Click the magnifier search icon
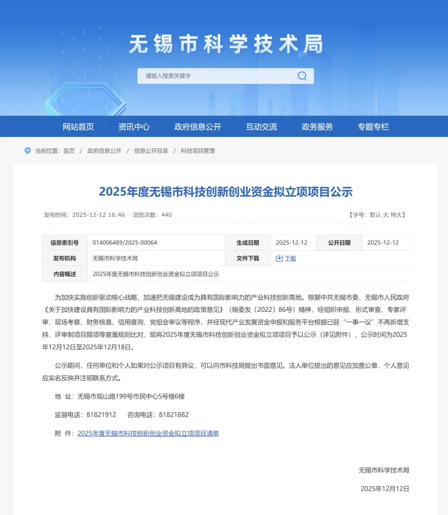Screen dimensions: 448x515 click(302, 76)
